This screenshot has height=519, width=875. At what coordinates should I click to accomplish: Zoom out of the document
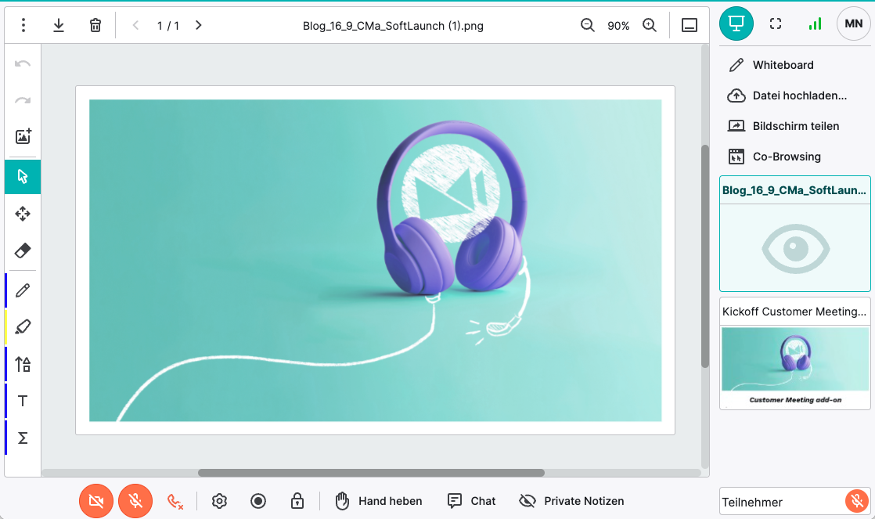click(x=587, y=25)
